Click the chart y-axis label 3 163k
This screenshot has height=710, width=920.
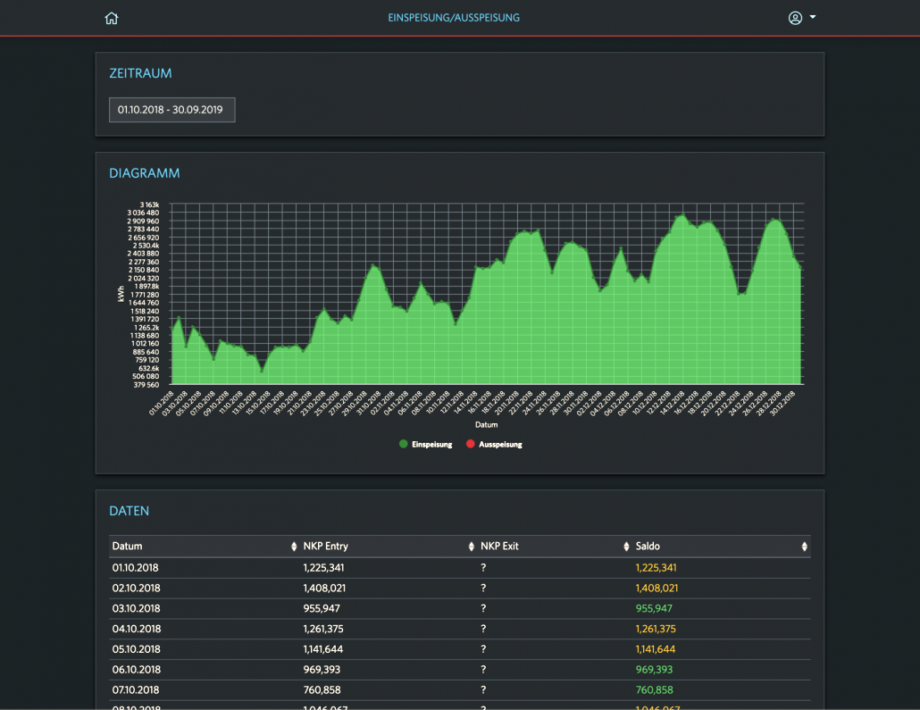coord(149,205)
